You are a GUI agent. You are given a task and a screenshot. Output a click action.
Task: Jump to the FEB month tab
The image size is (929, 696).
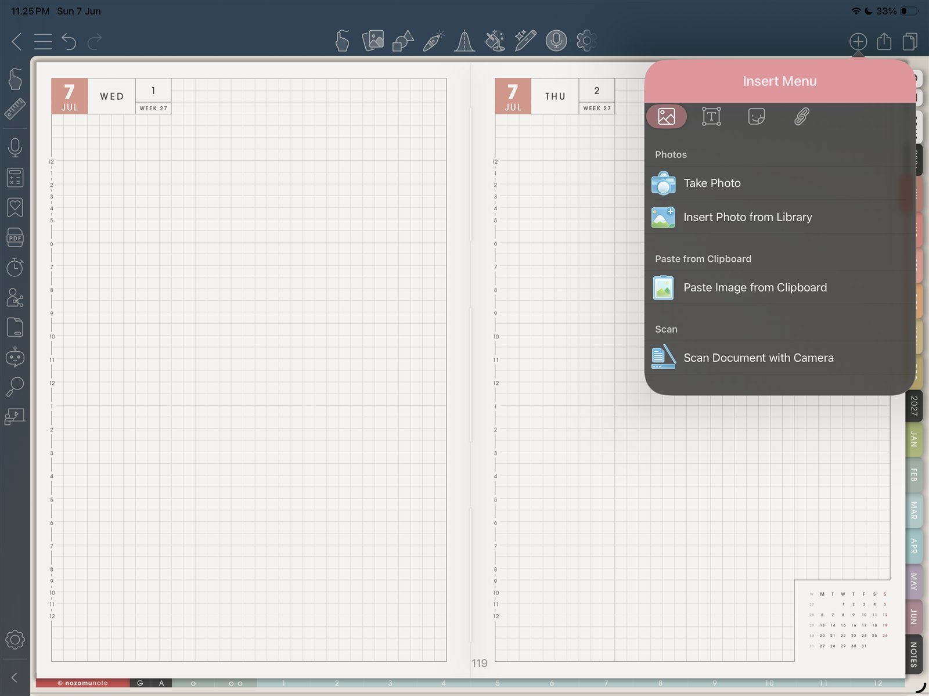click(x=914, y=475)
